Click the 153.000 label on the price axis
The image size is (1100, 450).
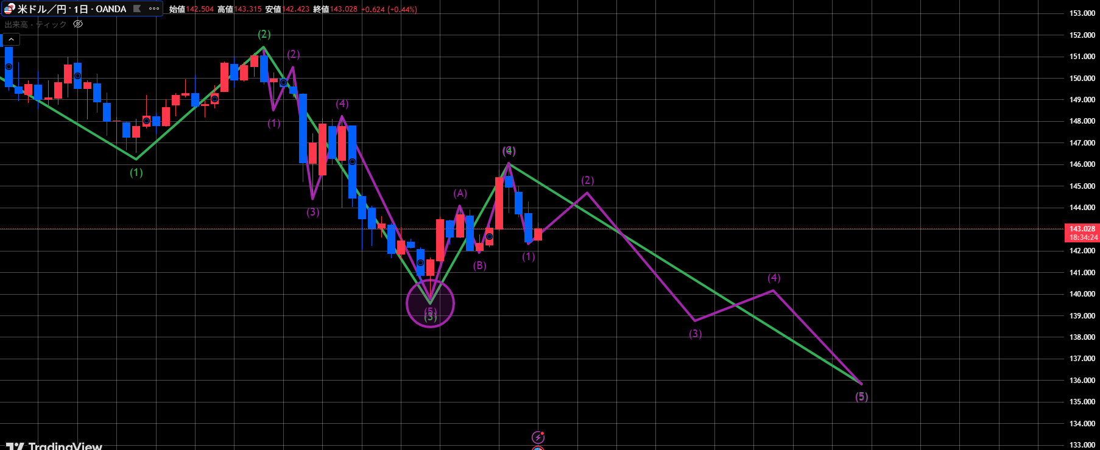1082,13
